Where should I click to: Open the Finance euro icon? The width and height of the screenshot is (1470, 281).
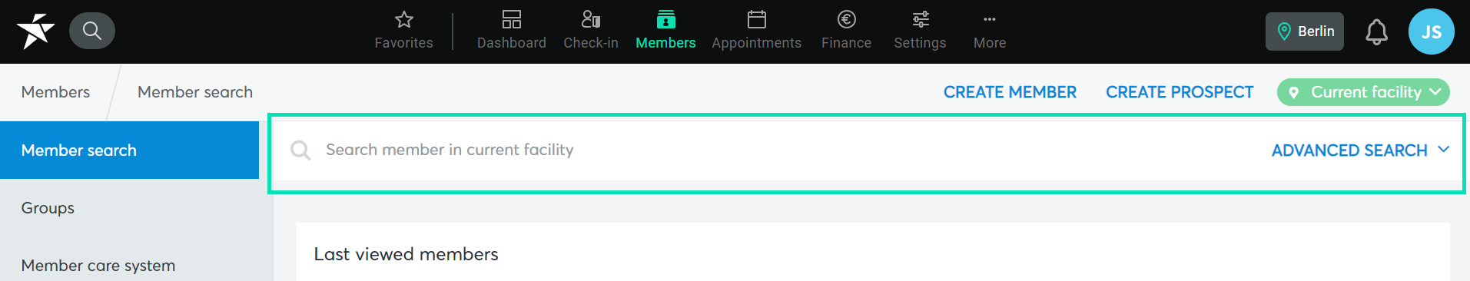point(847,20)
